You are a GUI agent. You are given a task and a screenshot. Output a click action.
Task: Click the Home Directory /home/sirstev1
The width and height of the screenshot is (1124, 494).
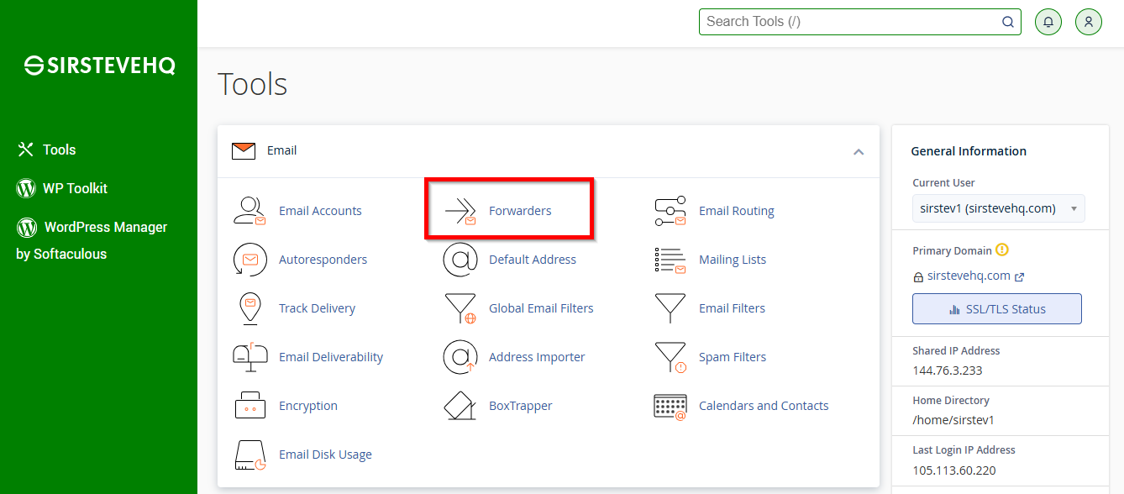pos(953,420)
